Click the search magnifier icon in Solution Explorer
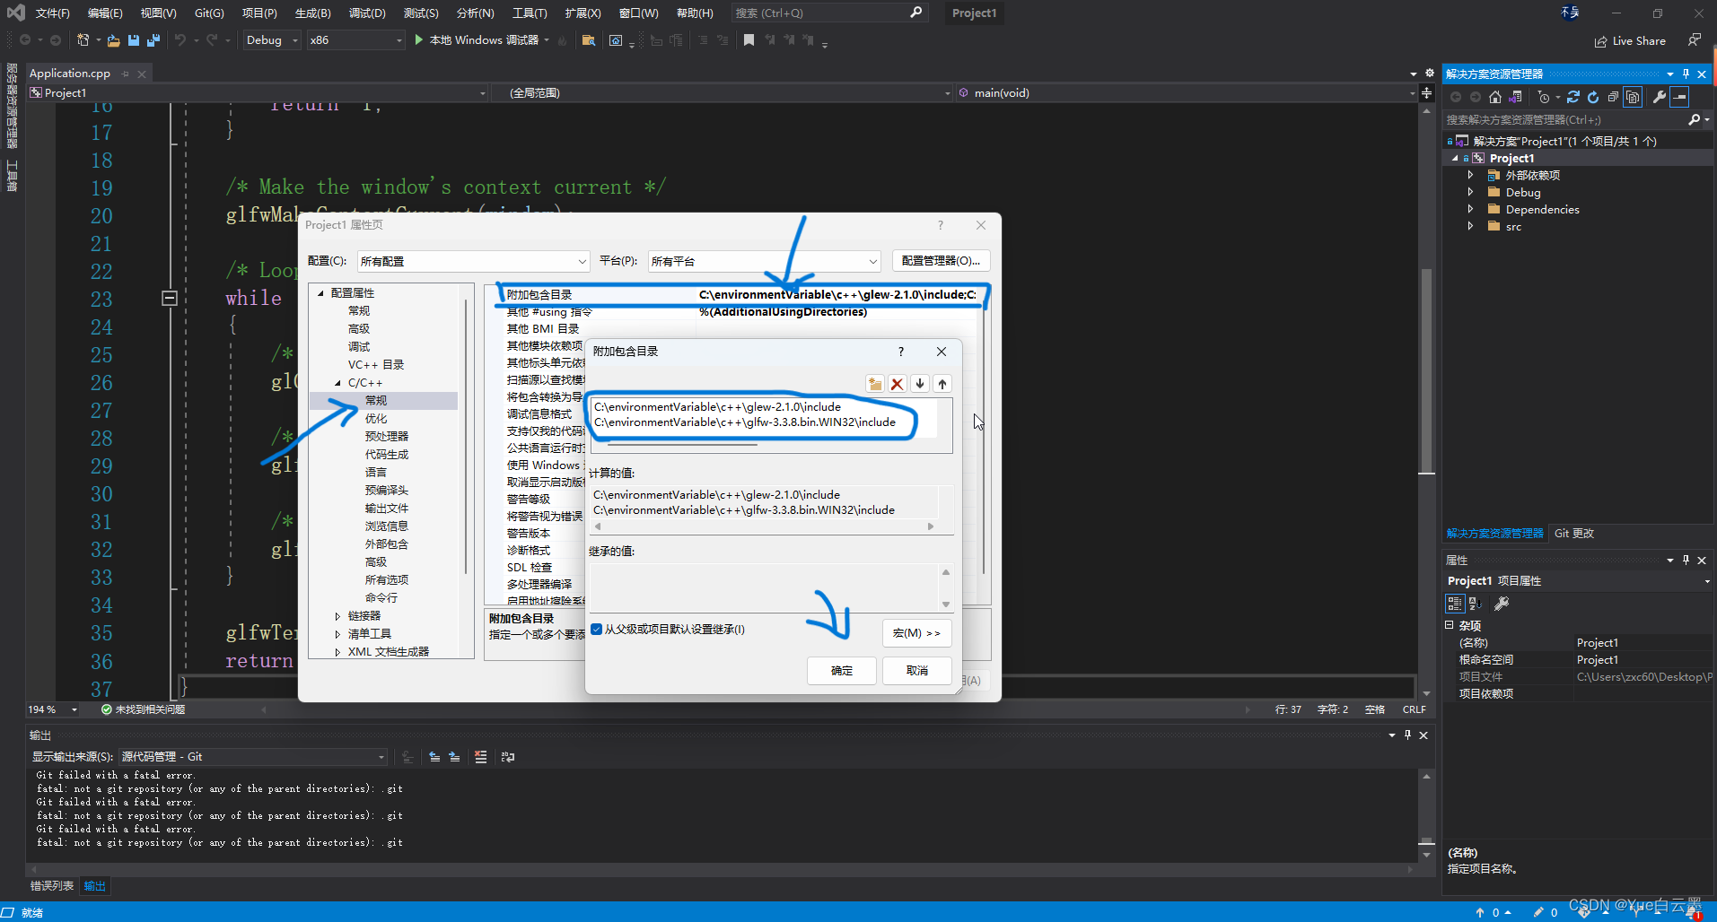The image size is (1717, 922). point(1695,119)
